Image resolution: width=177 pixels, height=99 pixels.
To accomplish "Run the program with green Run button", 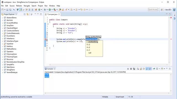I will [x=50, y=10].
